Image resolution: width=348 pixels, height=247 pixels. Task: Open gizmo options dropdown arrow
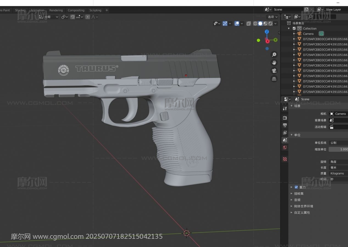(230, 24)
